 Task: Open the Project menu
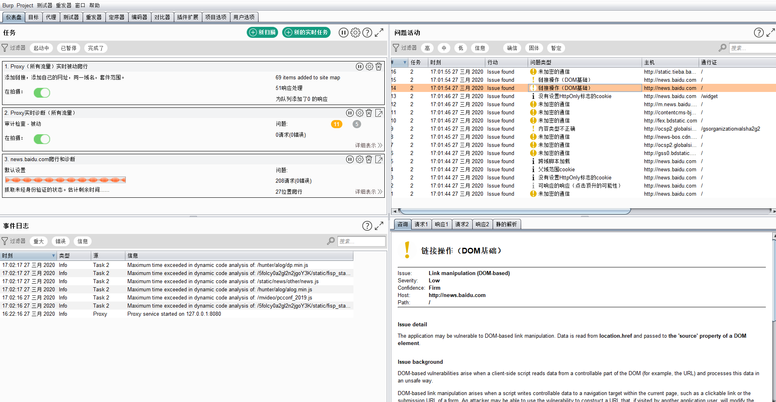pos(25,5)
